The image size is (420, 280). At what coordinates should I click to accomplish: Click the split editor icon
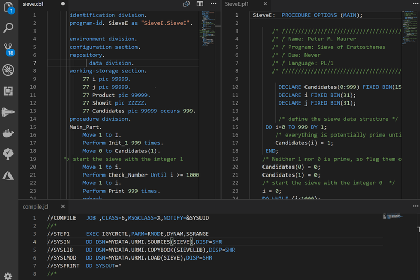(x=200, y=4)
